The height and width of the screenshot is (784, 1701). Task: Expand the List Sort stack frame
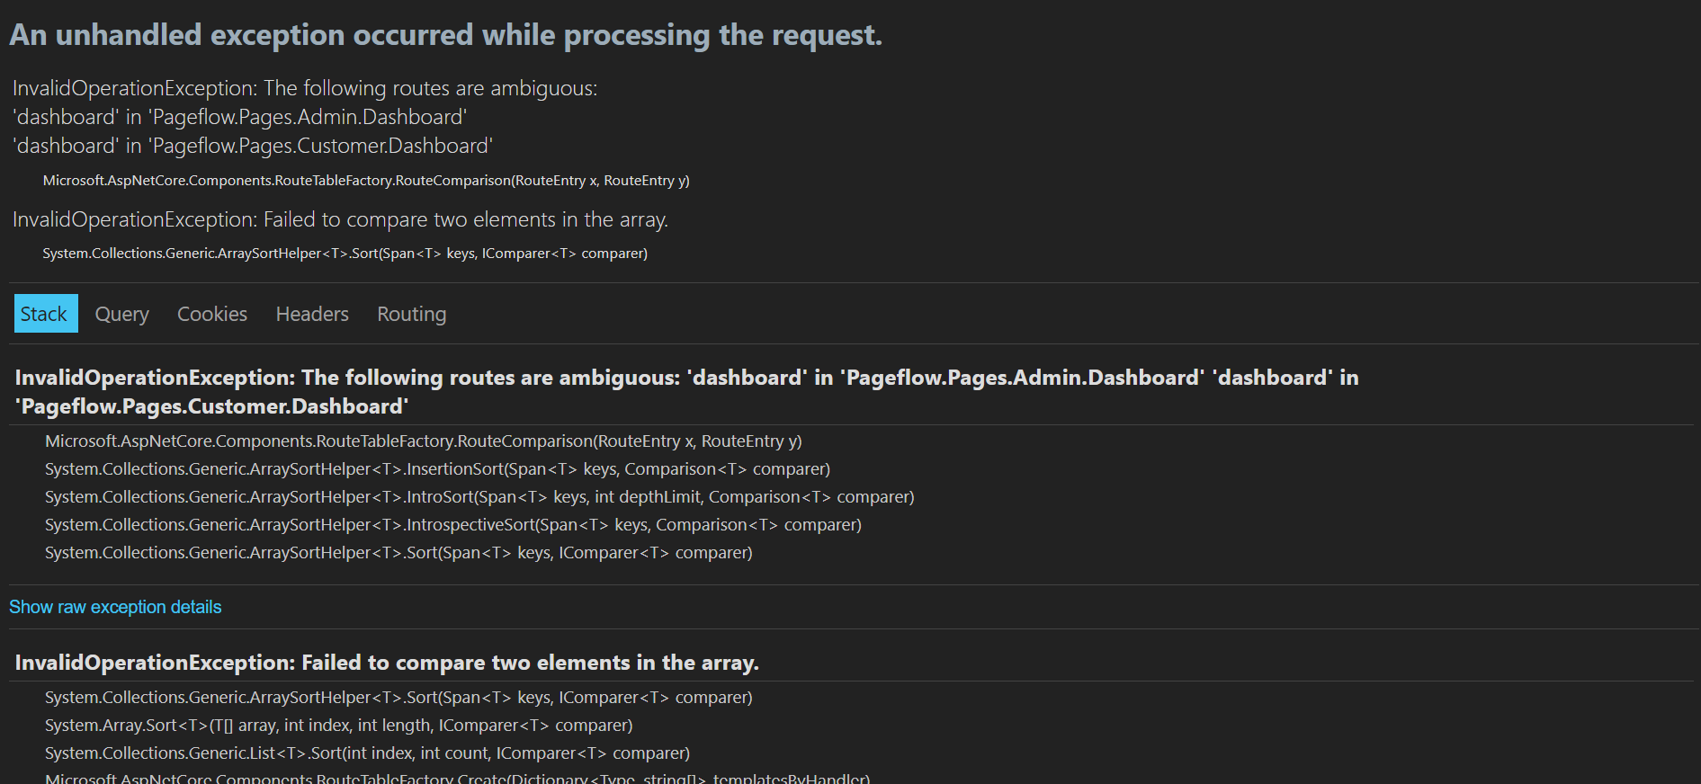point(367,753)
